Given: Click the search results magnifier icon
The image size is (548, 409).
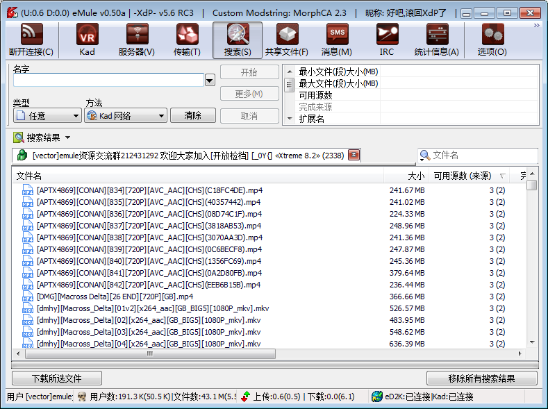Looking at the screenshot, I should click(19, 137).
